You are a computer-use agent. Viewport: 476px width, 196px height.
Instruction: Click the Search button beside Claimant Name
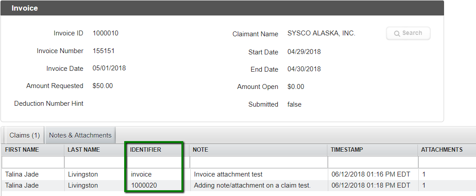coord(408,33)
